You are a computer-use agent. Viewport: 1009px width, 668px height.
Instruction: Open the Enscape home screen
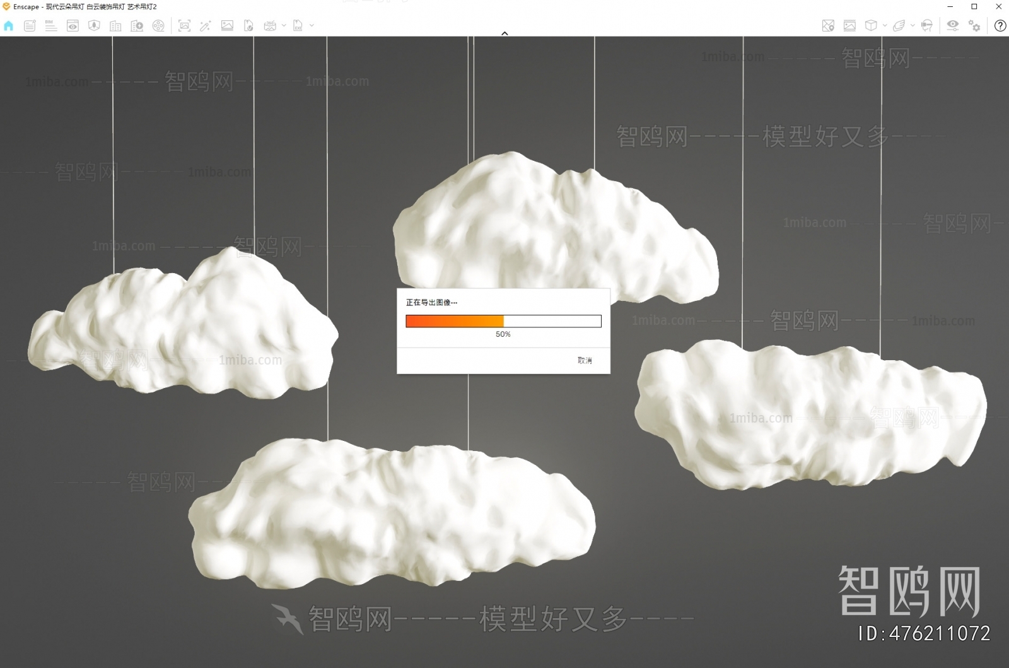pos(9,26)
